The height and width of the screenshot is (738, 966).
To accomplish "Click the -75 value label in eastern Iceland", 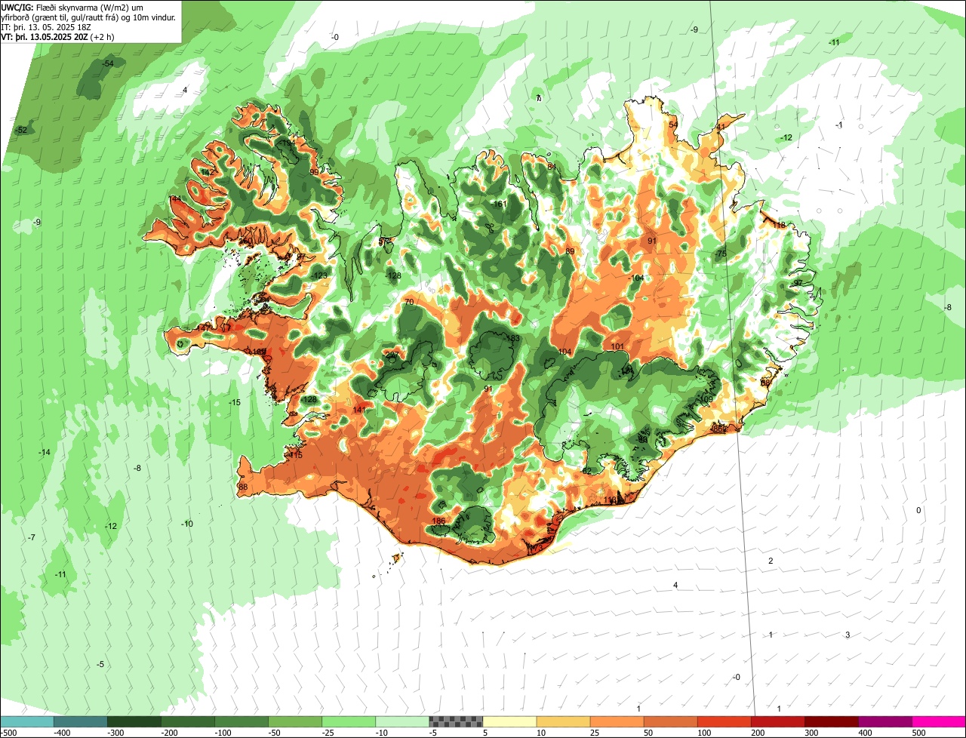I will point(721,254).
